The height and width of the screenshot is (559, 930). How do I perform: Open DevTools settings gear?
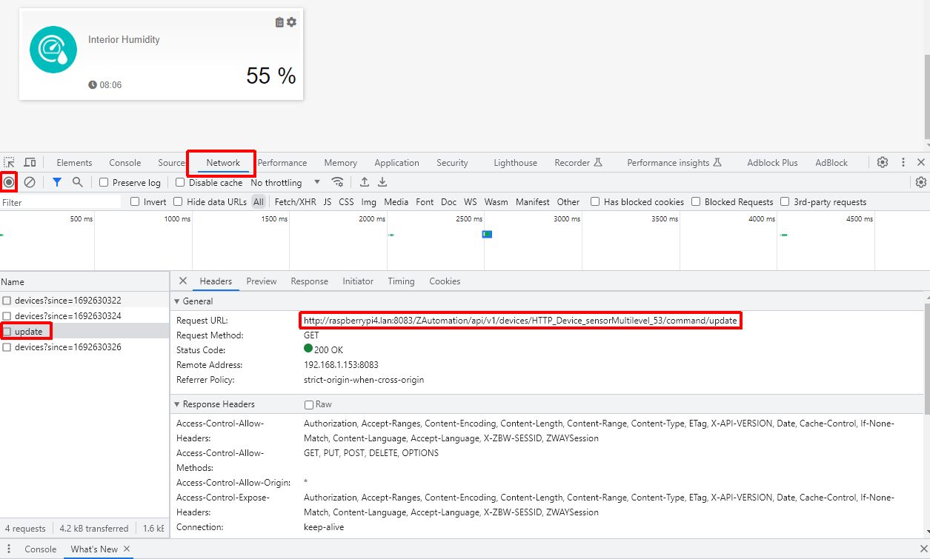tap(882, 162)
